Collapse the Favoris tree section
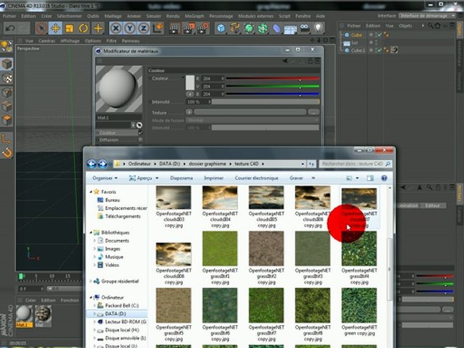This screenshot has height=348, width=464. click(91, 192)
